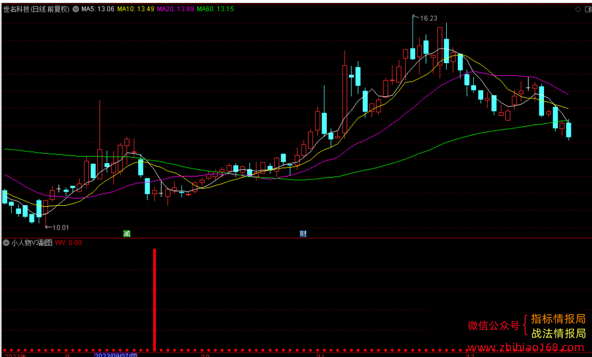Click the 16.23 high price label
Screen dimensions: 592x357
[x=428, y=18]
